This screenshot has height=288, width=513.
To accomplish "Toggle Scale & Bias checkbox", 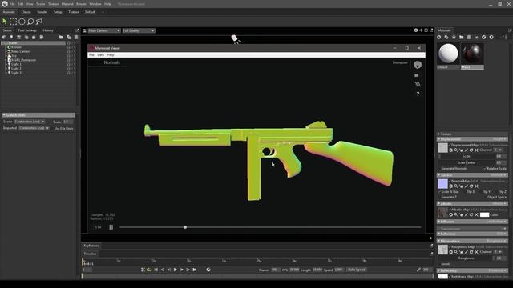I will (449, 192).
